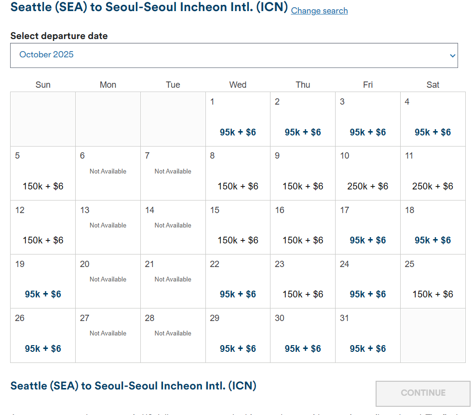Select October 17 fare 95k + $6
Screen dimensions: 473x415
(368, 240)
